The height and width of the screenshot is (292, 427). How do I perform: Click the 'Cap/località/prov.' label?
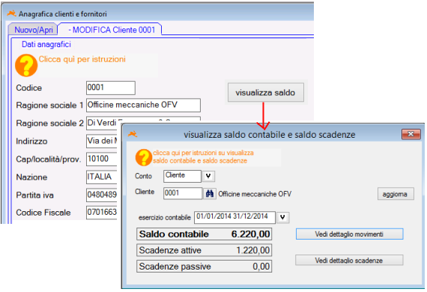click(49, 159)
